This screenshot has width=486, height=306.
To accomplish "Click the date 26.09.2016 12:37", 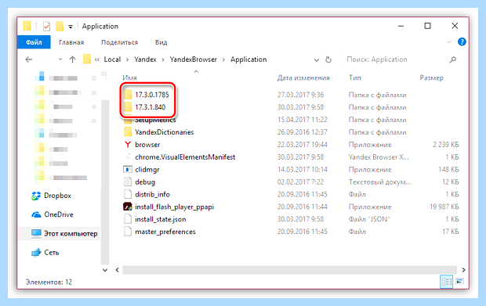I will 303,132.
